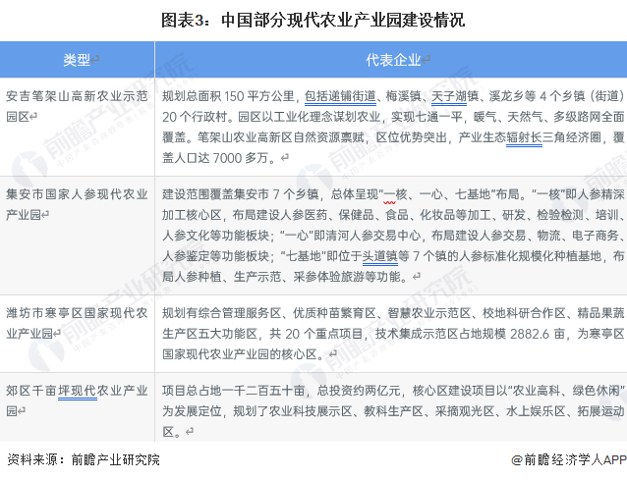Viewport: 627px width, 480px height.
Task: Click the 潍坊市寒亭区国家现代农业产业园 row label
Action: point(77,323)
